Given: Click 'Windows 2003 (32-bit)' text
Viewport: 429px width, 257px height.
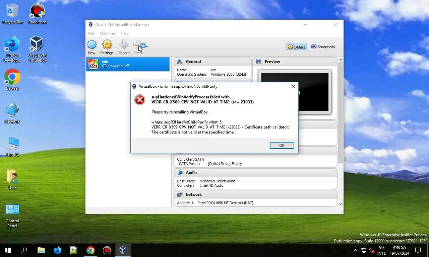Looking at the screenshot, I should pos(229,74).
